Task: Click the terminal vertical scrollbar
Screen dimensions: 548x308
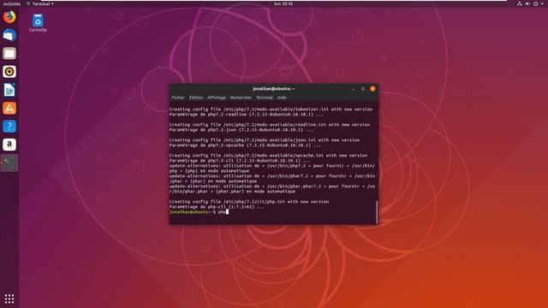Action: pyautogui.click(x=377, y=211)
